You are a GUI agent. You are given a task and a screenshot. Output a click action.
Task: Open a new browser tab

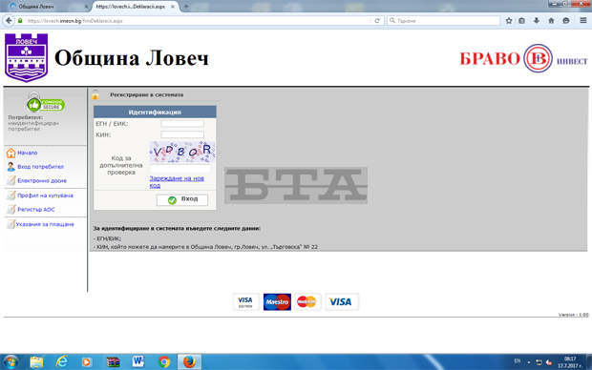(186, 7)
